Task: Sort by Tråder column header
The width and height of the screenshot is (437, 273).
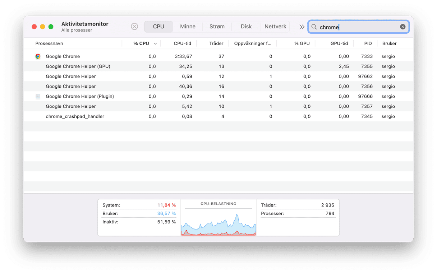Action: pos(216,43)
